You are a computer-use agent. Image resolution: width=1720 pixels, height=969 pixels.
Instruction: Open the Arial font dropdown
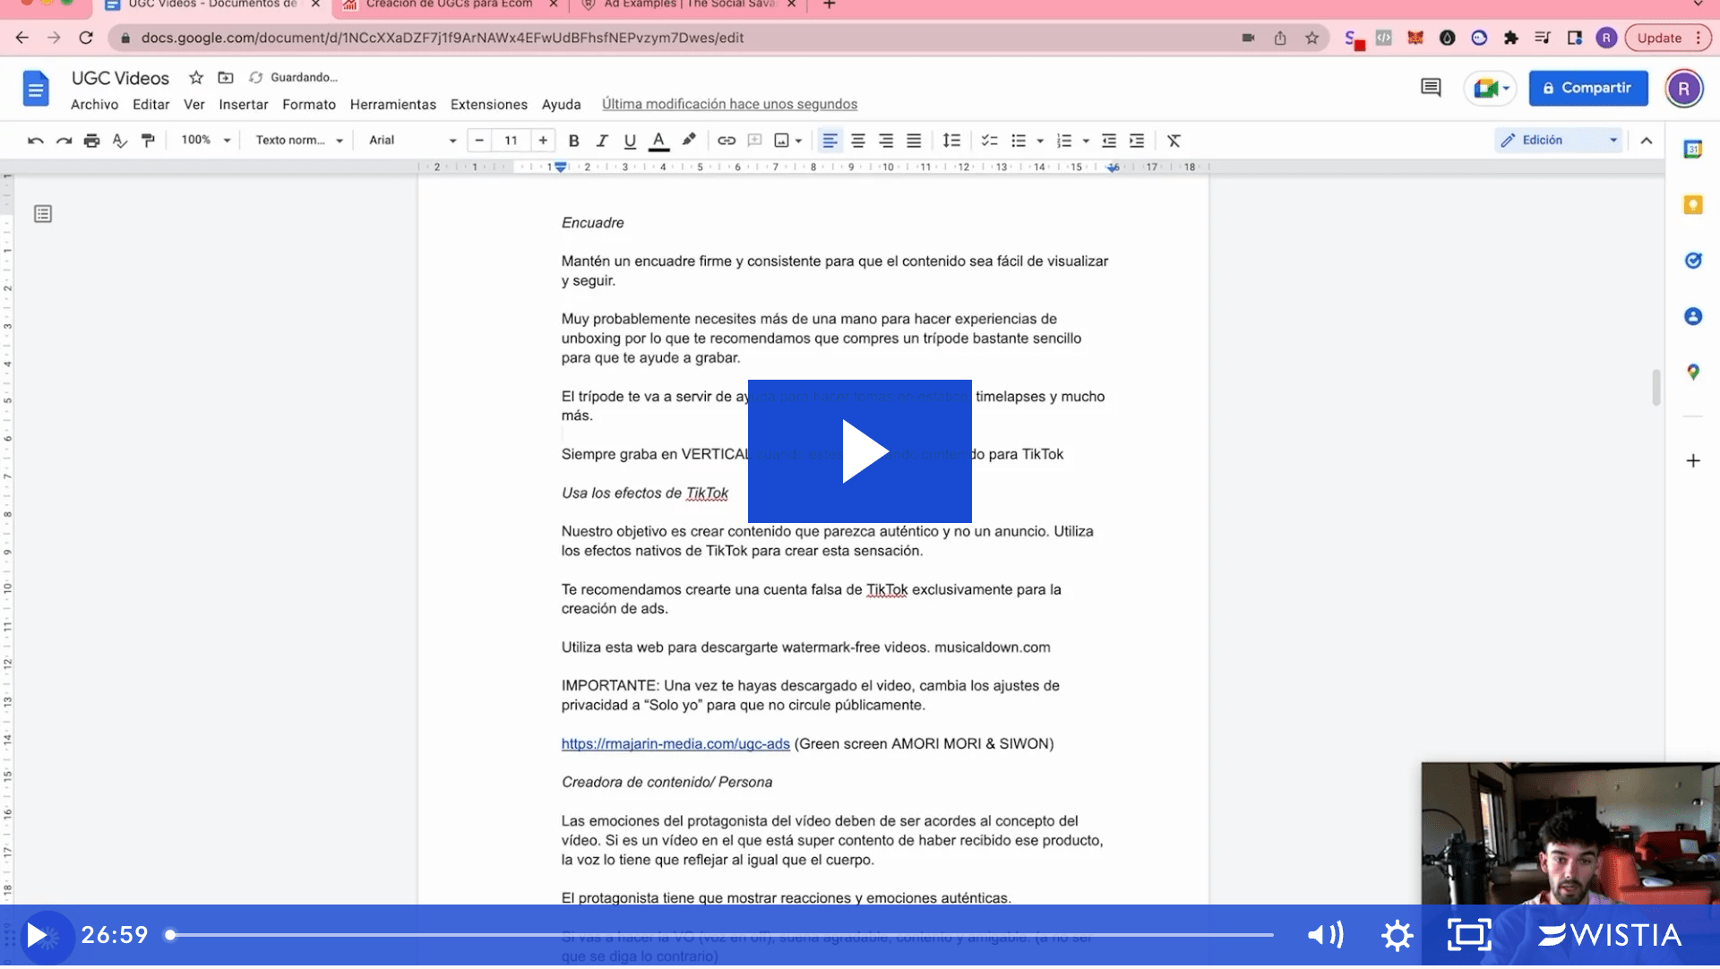(x=412, y=141)
